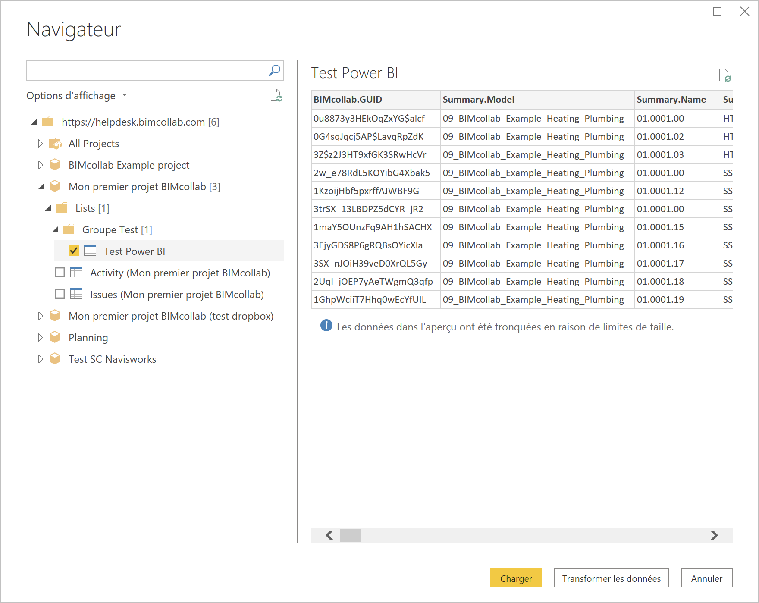
Task: Open the Options d'affichage dropdown
Action: [x=77, y=96]
